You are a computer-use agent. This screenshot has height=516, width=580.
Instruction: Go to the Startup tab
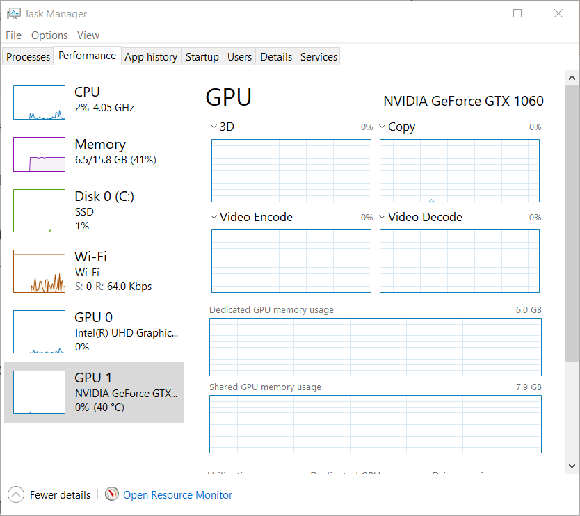coord(202,56)
